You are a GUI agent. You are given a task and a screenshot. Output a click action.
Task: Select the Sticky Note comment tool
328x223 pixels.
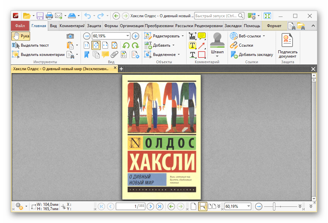point(202,36)
